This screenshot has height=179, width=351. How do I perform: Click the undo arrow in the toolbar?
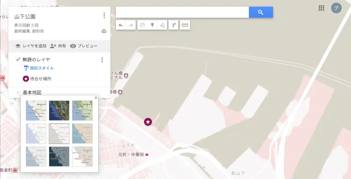[121, 25]
